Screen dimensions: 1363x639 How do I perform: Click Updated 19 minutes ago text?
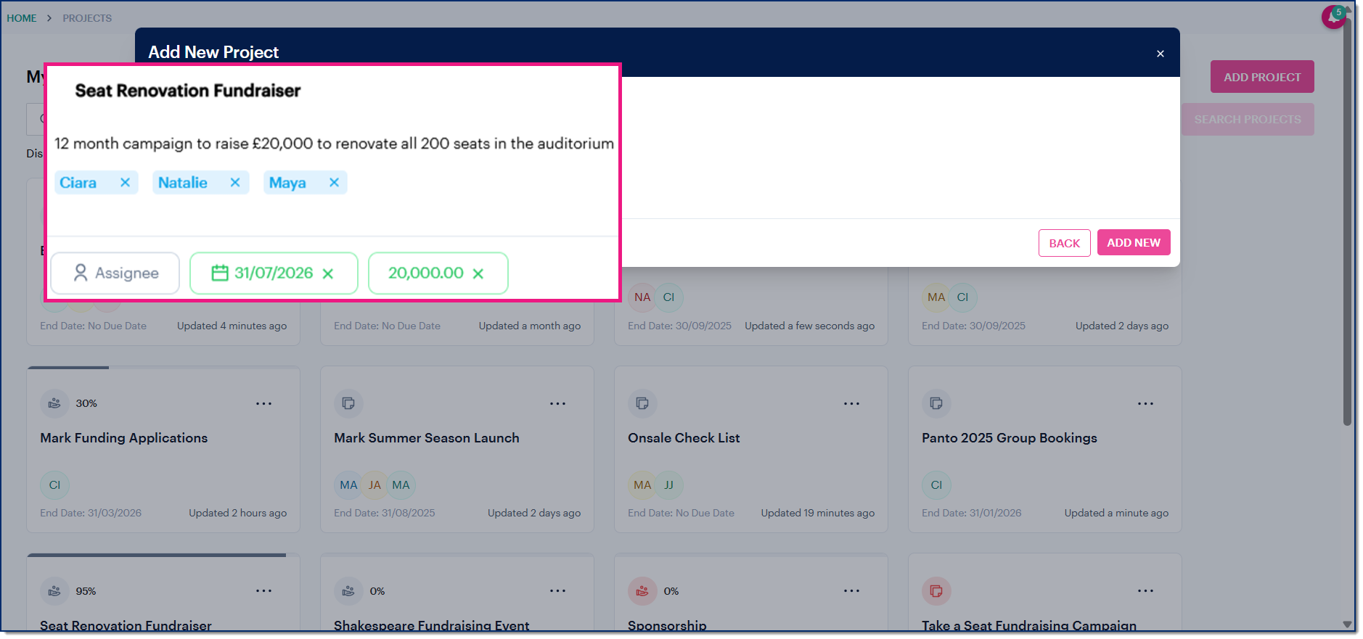pos(818,513)
